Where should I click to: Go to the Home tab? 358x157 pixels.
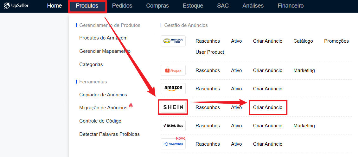click(x=54, y=6)
